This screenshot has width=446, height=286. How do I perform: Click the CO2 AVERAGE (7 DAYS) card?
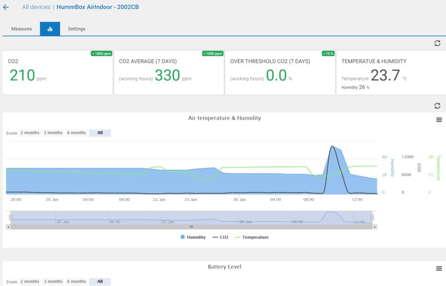169,73
